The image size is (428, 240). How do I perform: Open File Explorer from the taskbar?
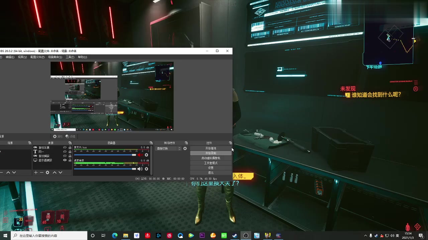(126, 236)
